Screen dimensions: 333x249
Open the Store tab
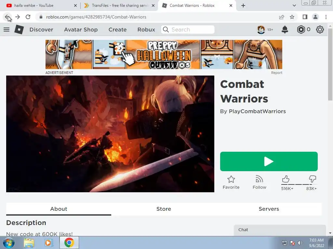(164, 209)
